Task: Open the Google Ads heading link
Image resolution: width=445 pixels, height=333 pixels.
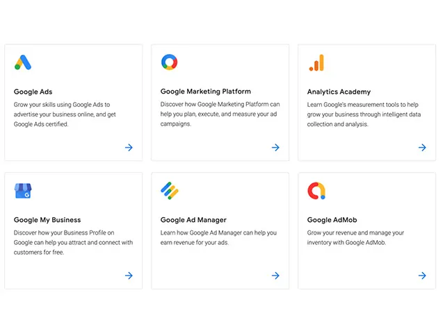Action: tap(33, 92)
